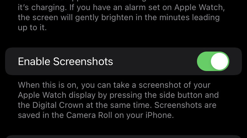Screen dimensions: 247x138
Task: Click the words 'Digital Crown' in the description
Action: pos(58,105)
